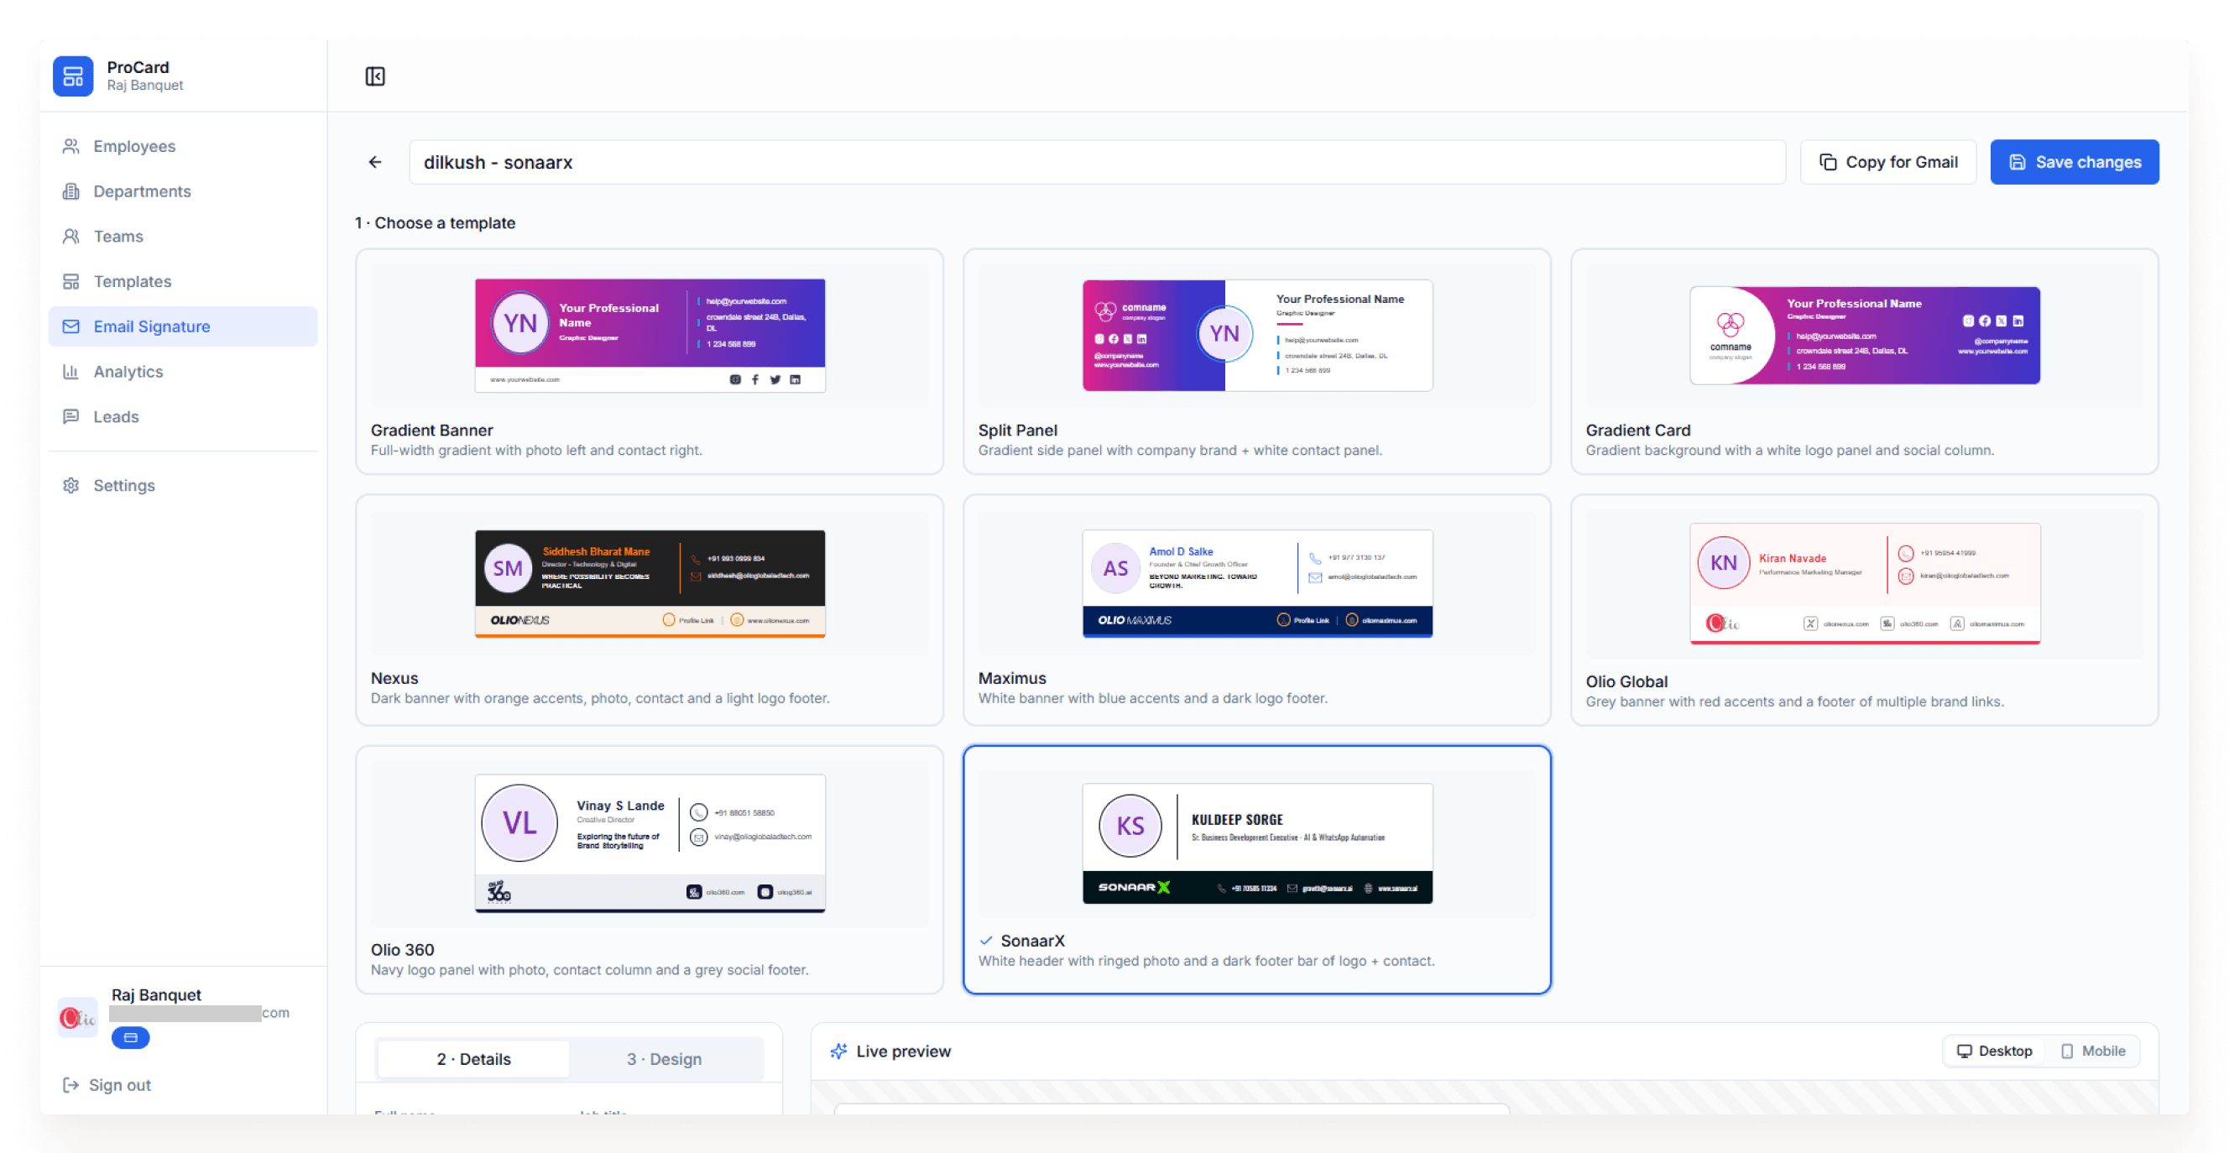The image size is (2229, 1153).
Task: Open Templates in the sidebar
Action: (183, 281)
